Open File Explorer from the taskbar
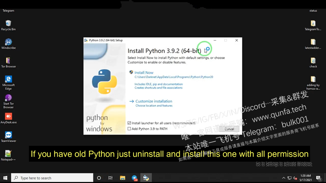326x183 pixels. (122, 178)
